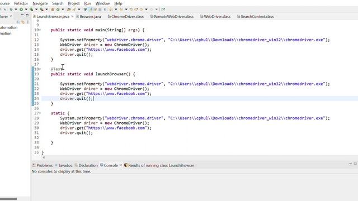Minimize the Package Explorer panel
The height and width of the screenshot is (201, 358).
point(22,15)
